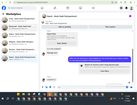Click Mark as pending button
The image size is (137, 105).
65,27
